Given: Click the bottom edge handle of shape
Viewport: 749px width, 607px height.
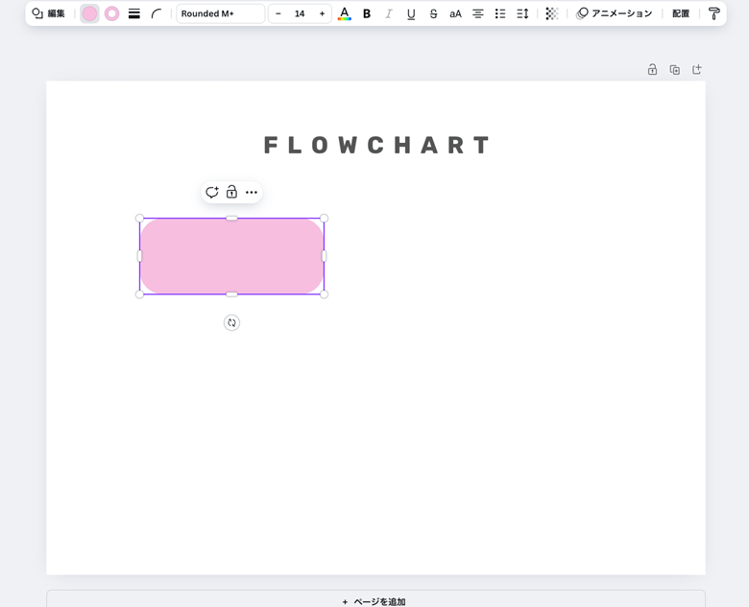Looking at the screenshot, I should [231, 294].
